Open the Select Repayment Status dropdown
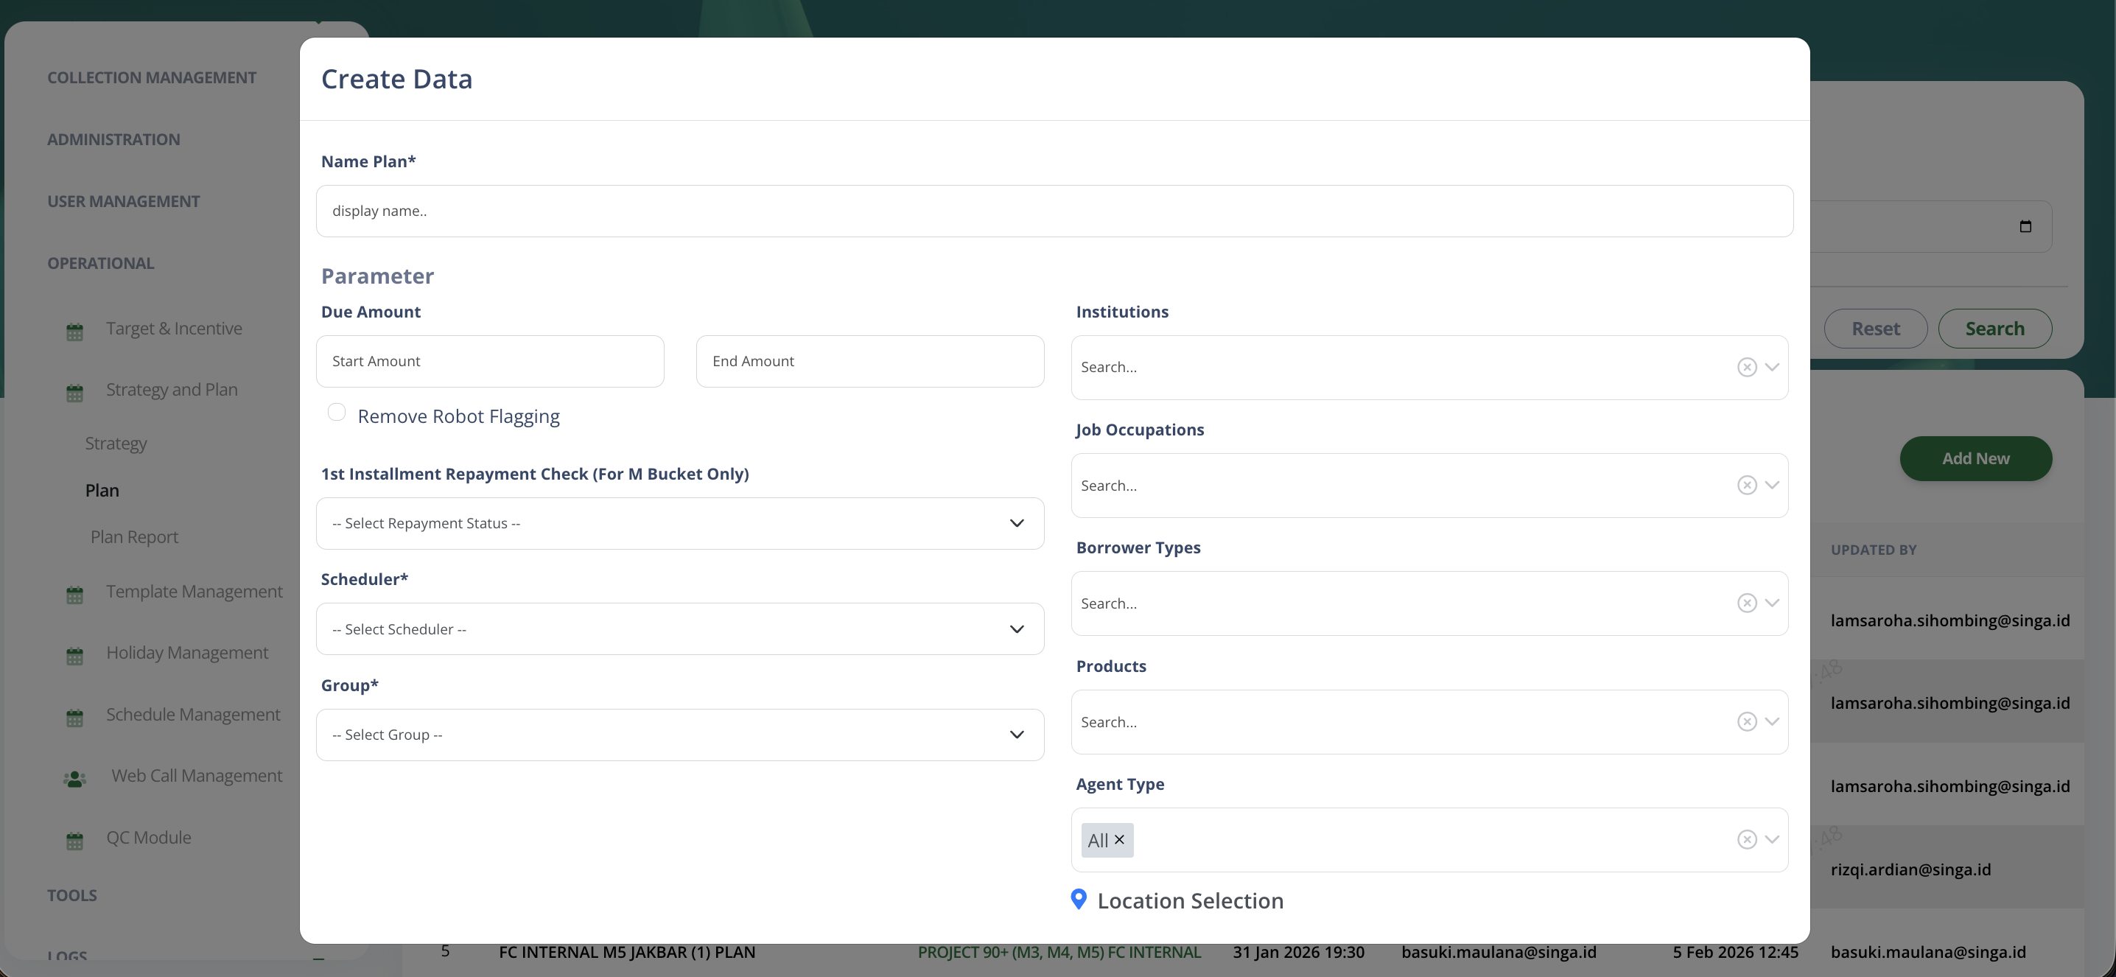 [x=679, y=523]
